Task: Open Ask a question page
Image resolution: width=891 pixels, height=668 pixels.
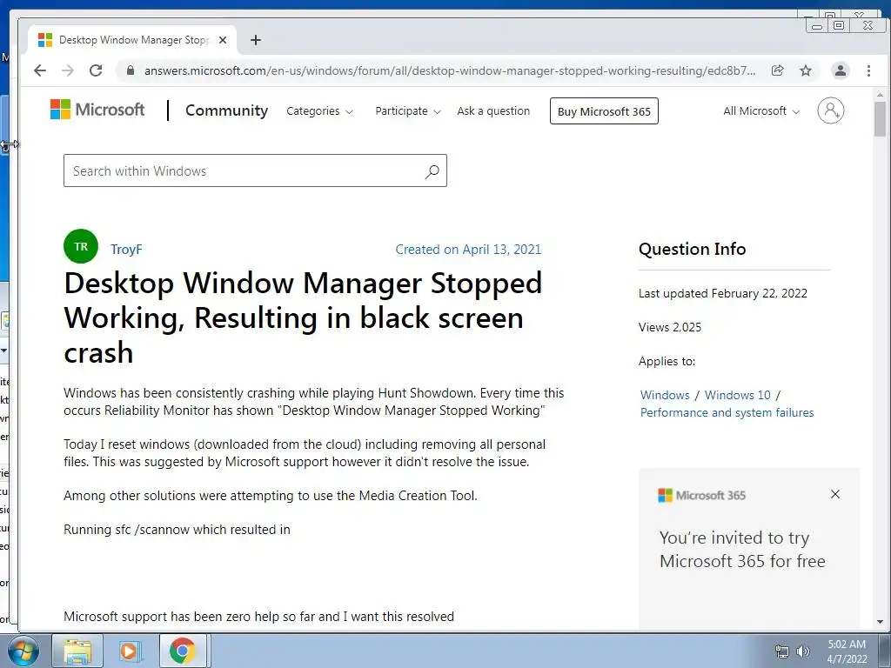Action: click(x=493, y=111)
